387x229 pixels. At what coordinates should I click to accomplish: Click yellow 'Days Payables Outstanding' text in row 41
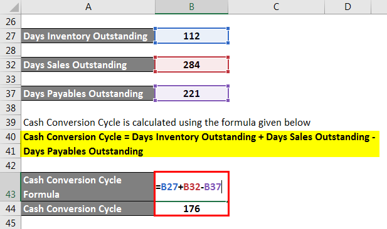pyautogui.click(x=83, y=151)
